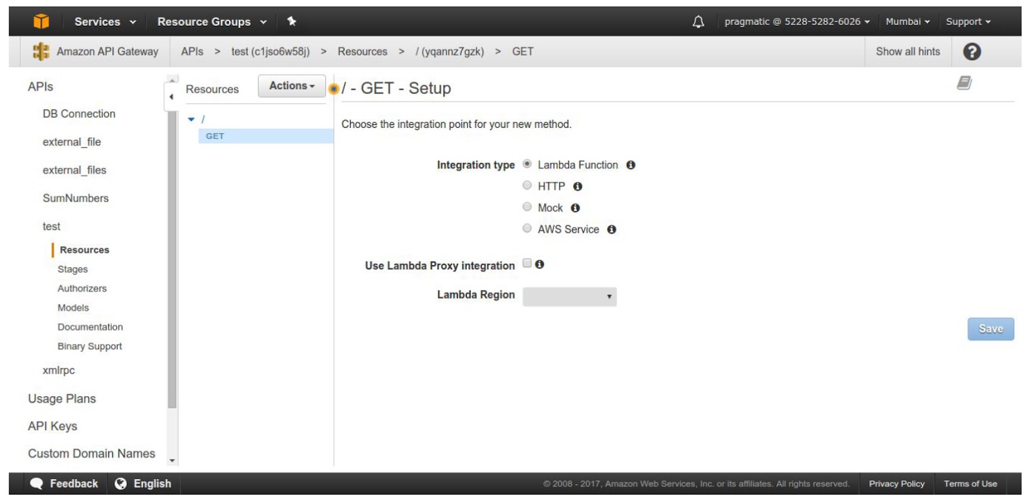Open Models under test API

point(73,308)
